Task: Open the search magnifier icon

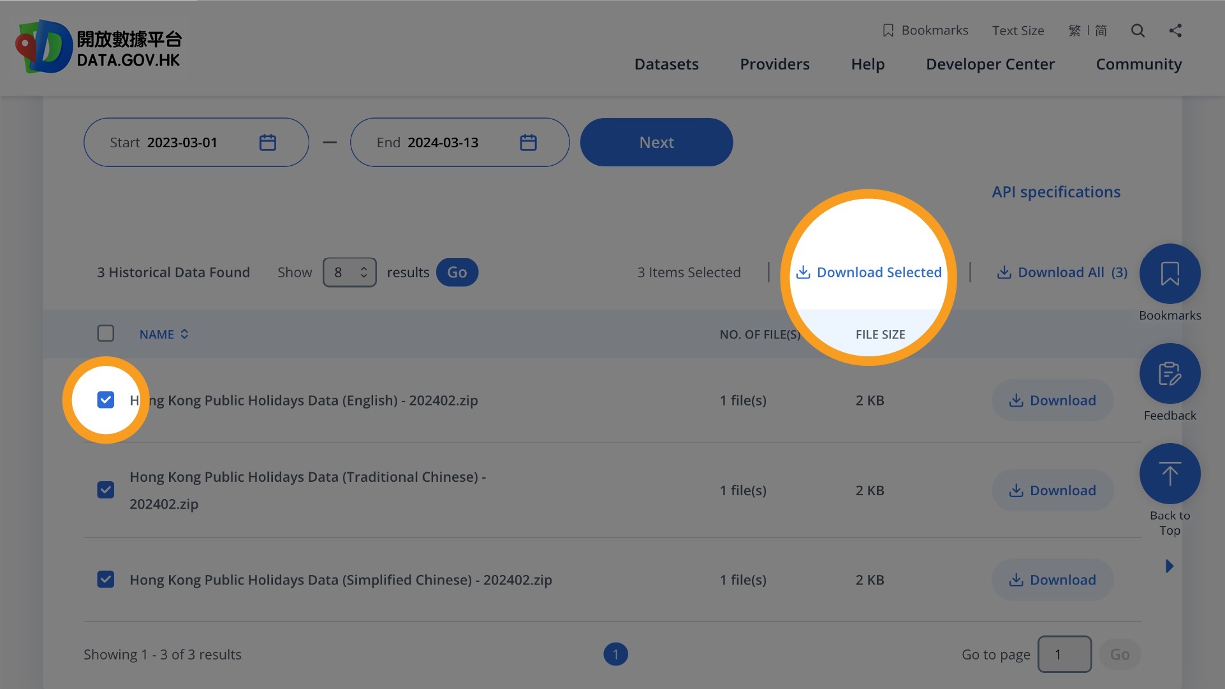Action: (x=1138, y=31)
